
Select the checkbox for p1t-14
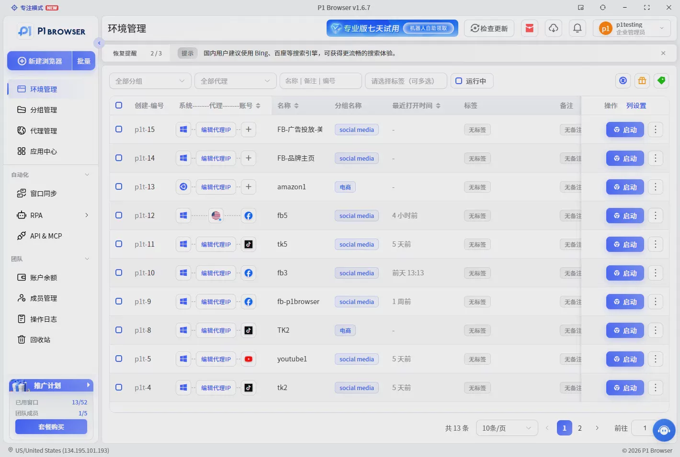(x=119, y=158)
